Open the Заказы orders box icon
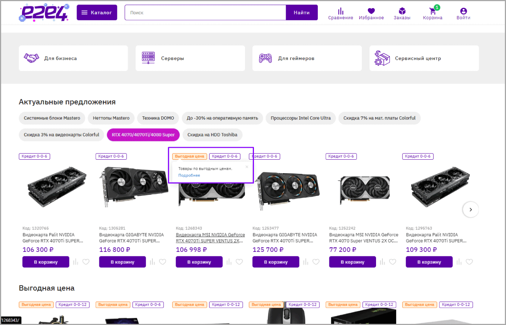 pyautogui.click(x=402, y=14)
